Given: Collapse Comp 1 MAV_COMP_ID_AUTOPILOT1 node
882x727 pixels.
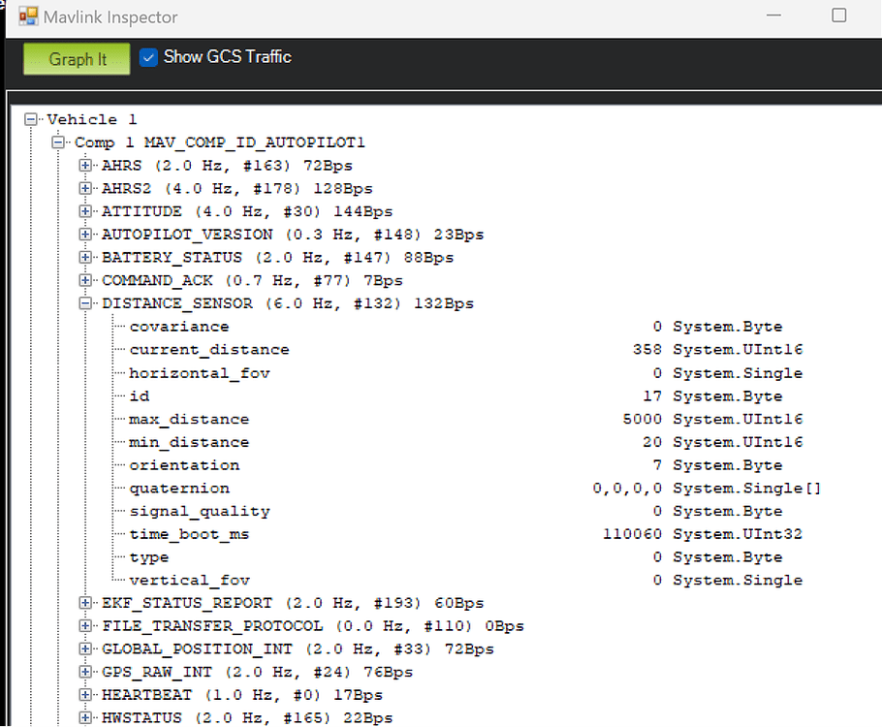Looking at the screenshot, I should 58,142.
